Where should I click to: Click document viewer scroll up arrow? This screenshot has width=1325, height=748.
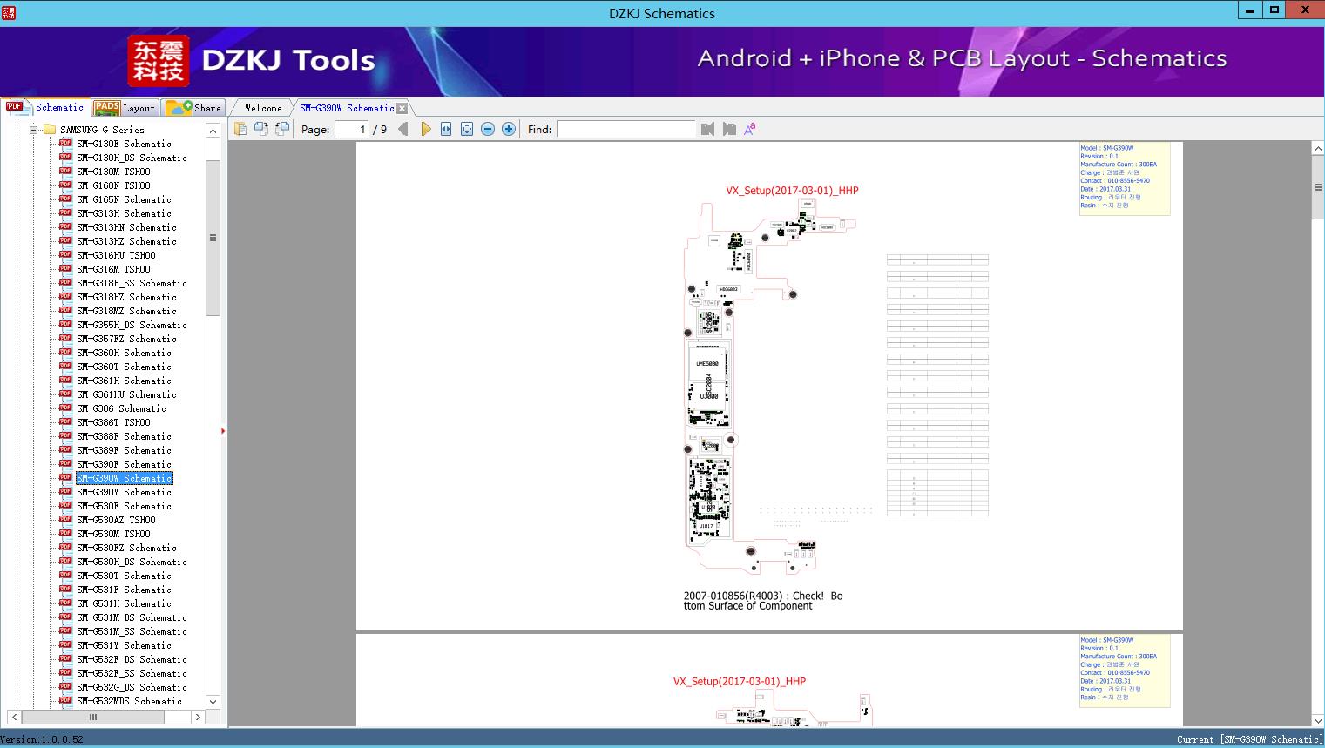click(x=1318, y=149)
